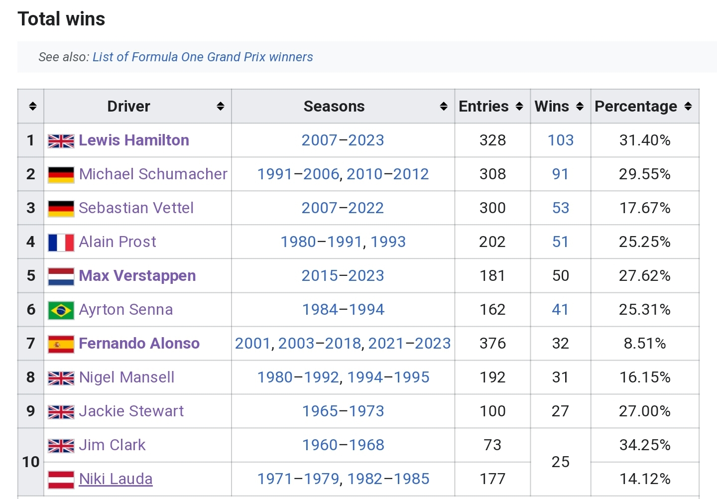
Task: Open the 1993 season link in Prost's row
Action: coord(388,242)
